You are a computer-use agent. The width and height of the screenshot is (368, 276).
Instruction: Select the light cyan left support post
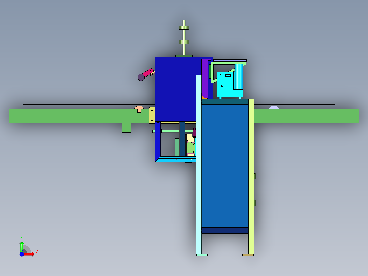pos(199,165)
